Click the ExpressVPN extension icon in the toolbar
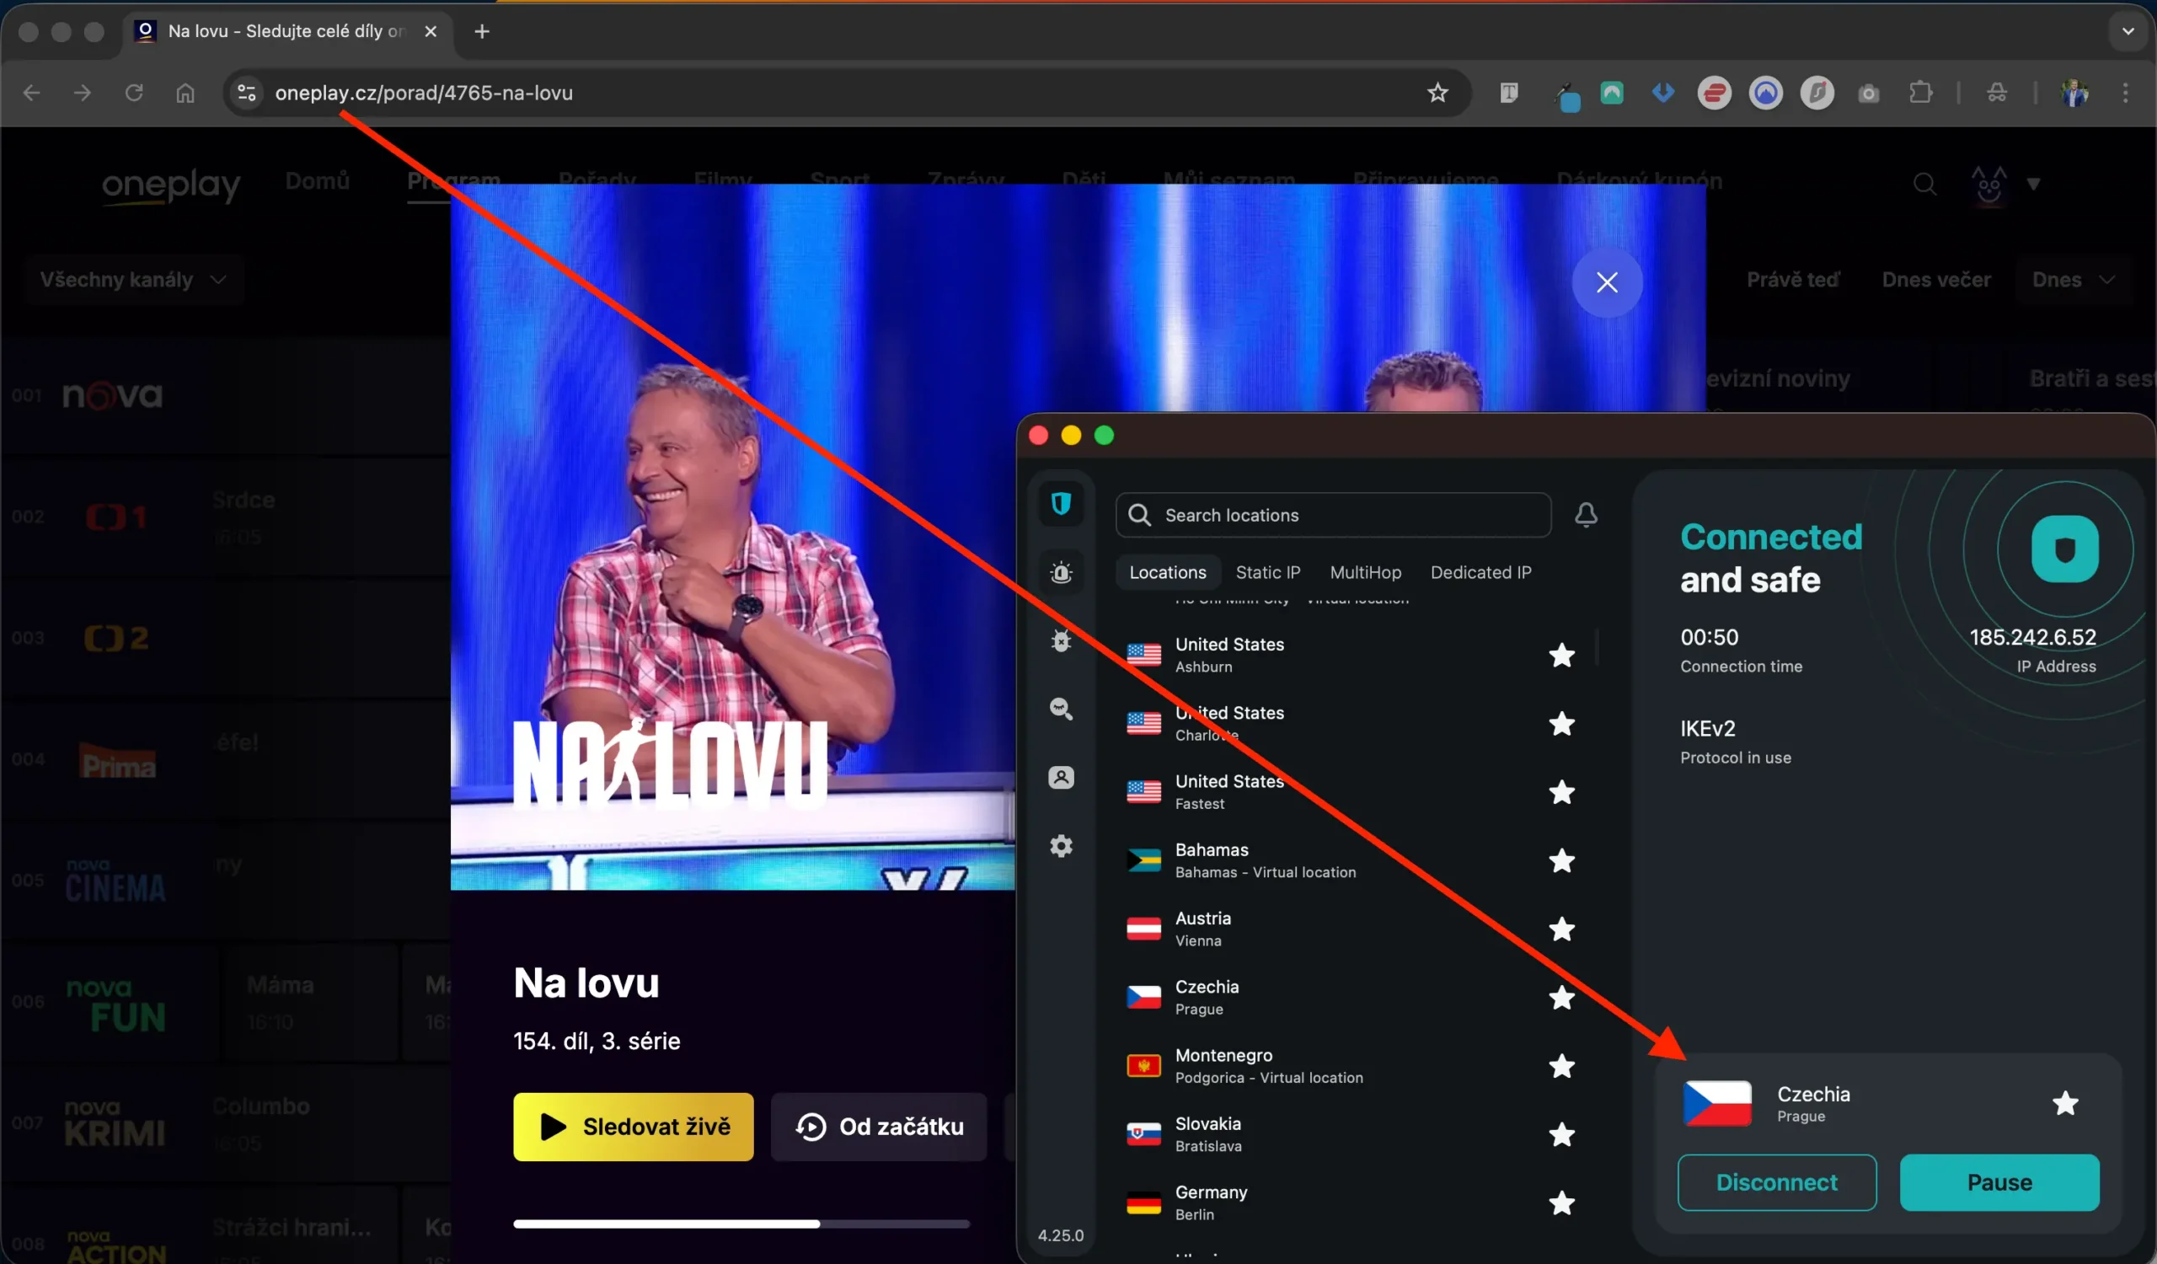Image resolution: width=2157 pixels, height=1264 pixels. click(1714, 93)
